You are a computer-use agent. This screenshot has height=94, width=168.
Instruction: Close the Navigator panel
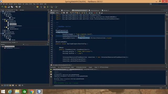click(17, 42)
